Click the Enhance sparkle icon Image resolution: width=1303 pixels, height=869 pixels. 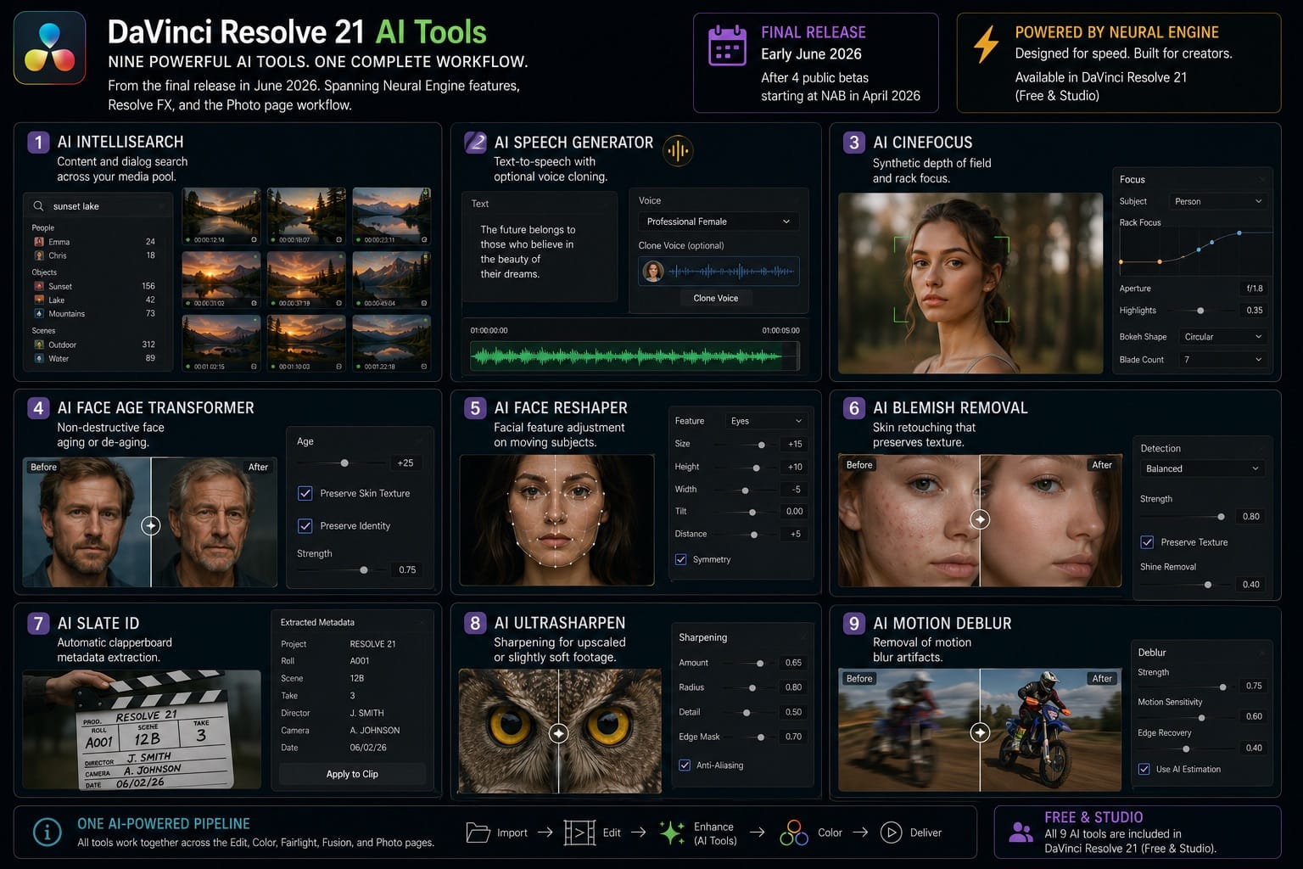tap(672, 833)
